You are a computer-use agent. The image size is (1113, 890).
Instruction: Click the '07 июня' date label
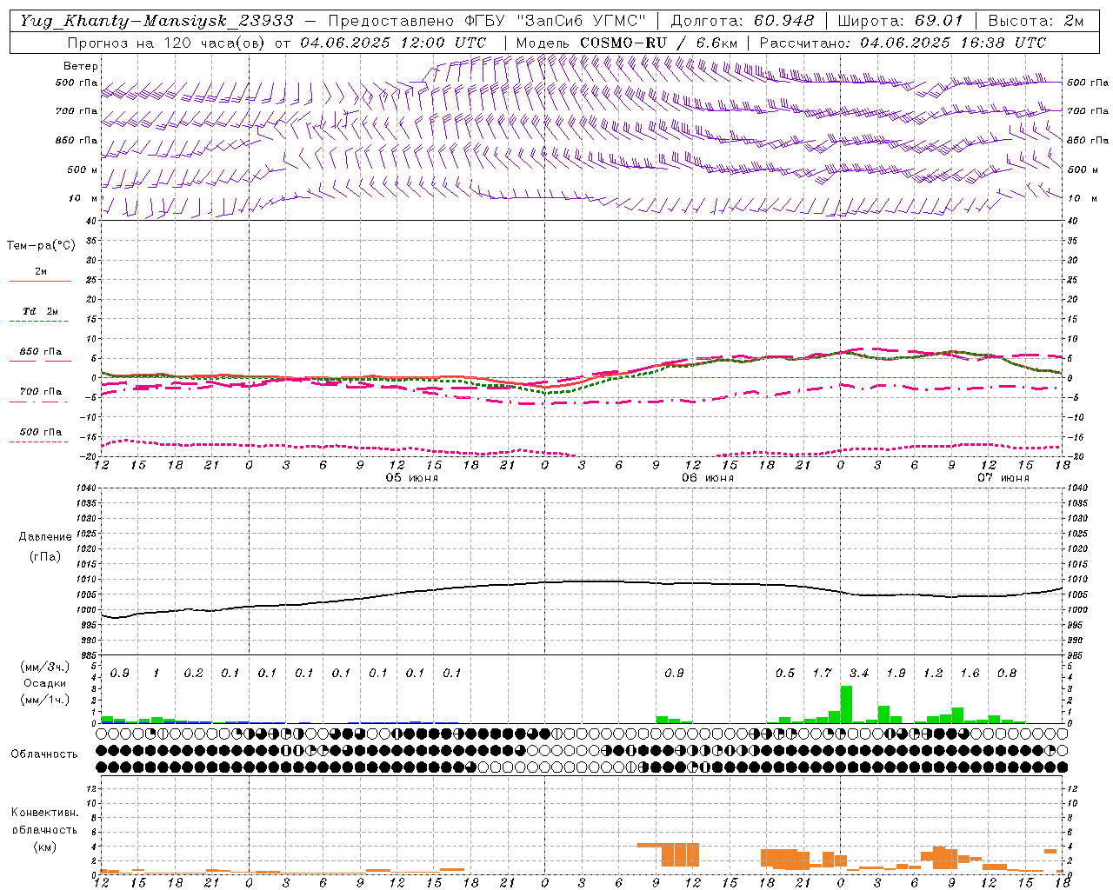(x=1003, y=478)
